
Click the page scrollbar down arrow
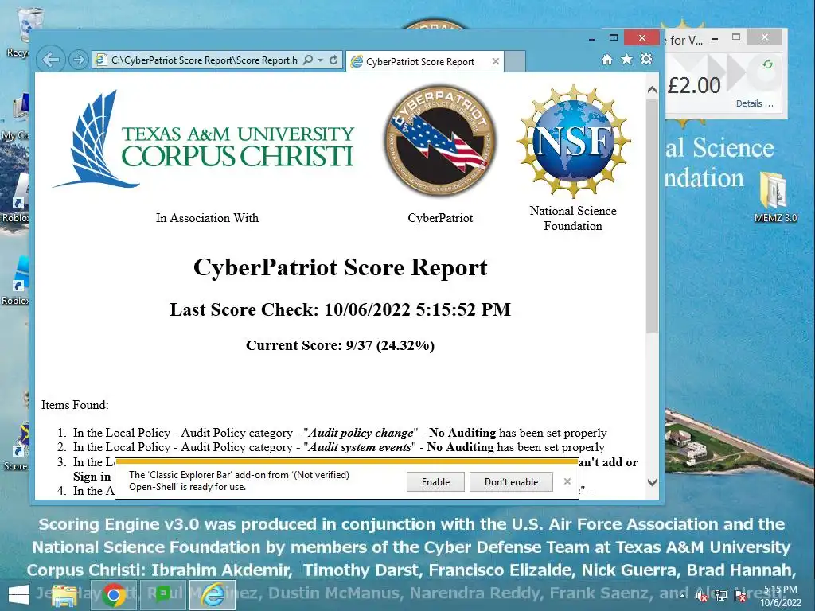pos(652,482)
